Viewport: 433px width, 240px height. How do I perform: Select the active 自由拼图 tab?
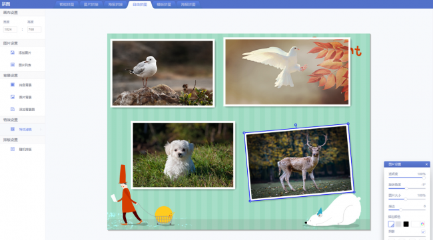point(140,5)
